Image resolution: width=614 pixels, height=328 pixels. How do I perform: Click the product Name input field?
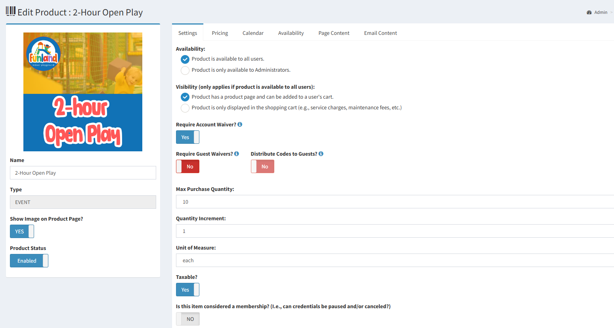[x=83, y=173]
